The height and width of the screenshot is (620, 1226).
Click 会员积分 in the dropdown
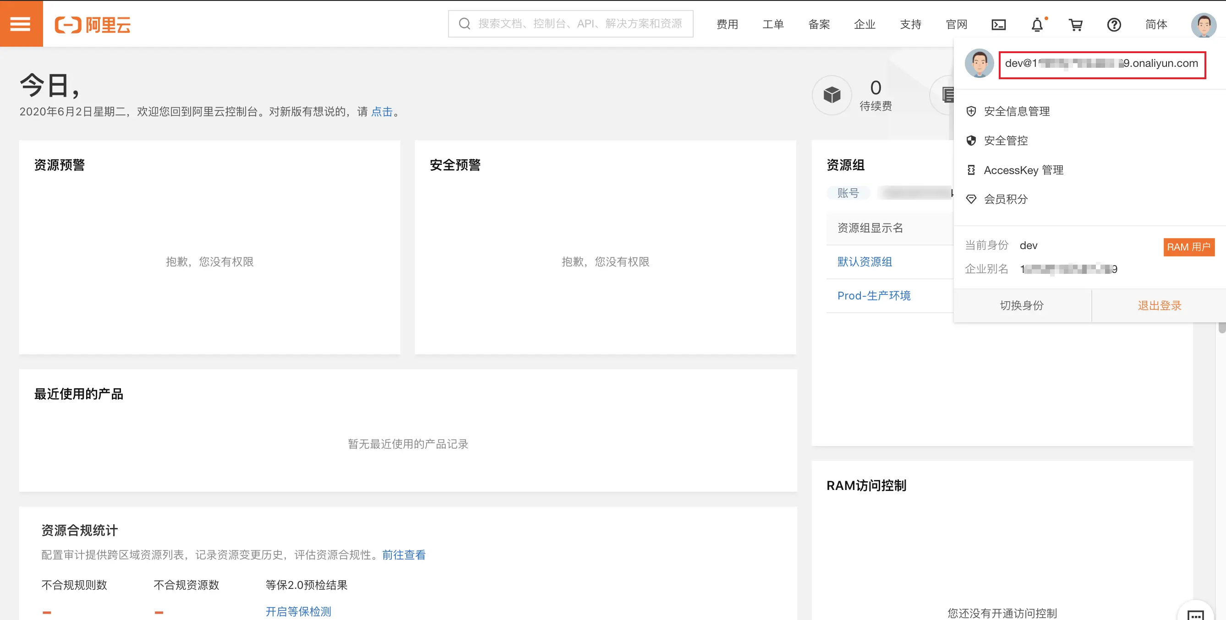pyautogui.click(x=1006, y=199)
